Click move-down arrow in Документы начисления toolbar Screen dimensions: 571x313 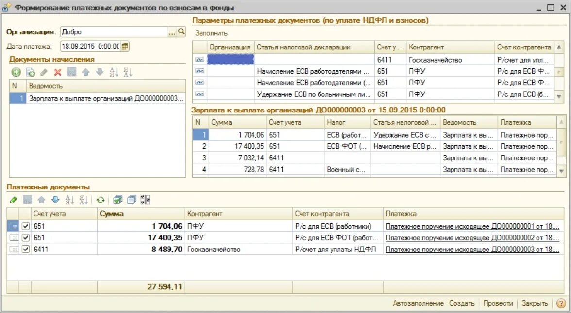click(x=100, y=72)
